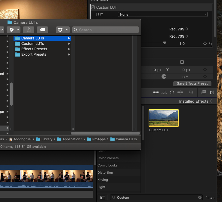Click the inspector panel vertical scrollbar
Screen dimensions: 222x202
(215, 18)
